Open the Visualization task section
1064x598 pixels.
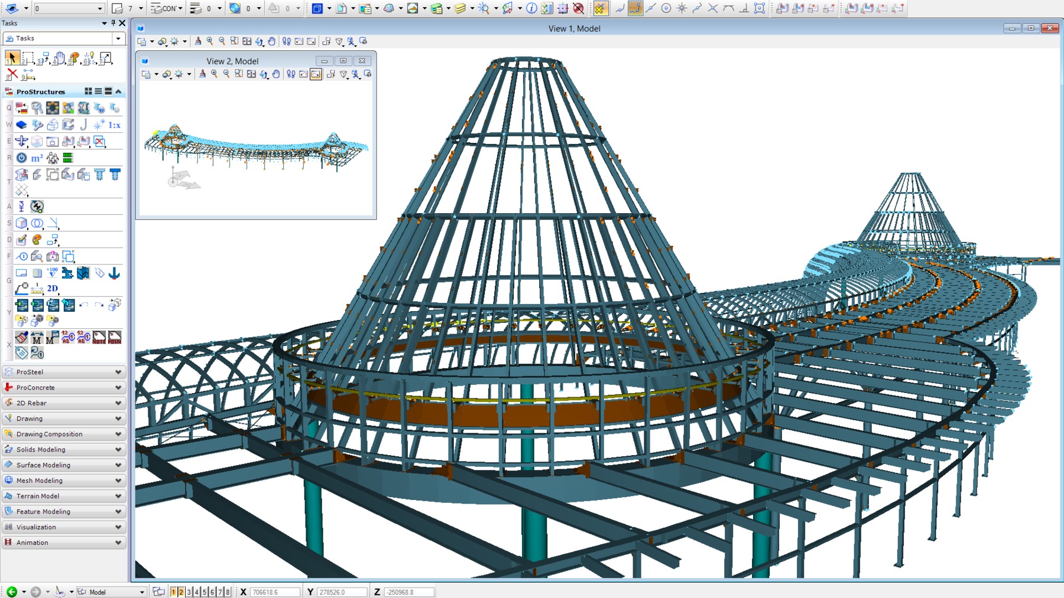[x=64, y=527]
